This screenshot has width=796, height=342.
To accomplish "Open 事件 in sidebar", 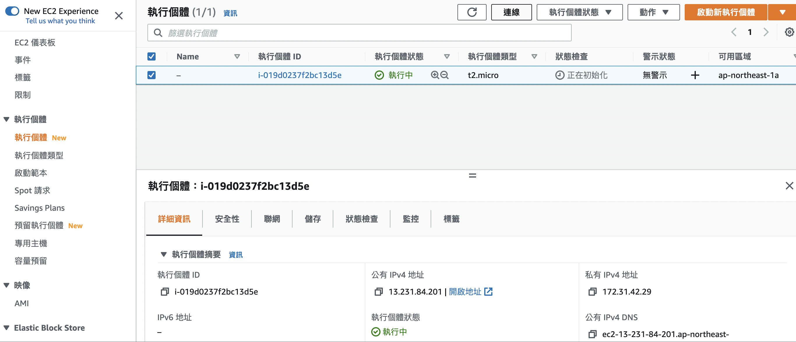I will [x=22, y=60].
